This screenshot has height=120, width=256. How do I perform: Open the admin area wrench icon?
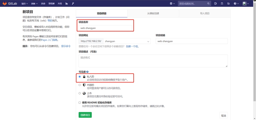tap(73, 4)
